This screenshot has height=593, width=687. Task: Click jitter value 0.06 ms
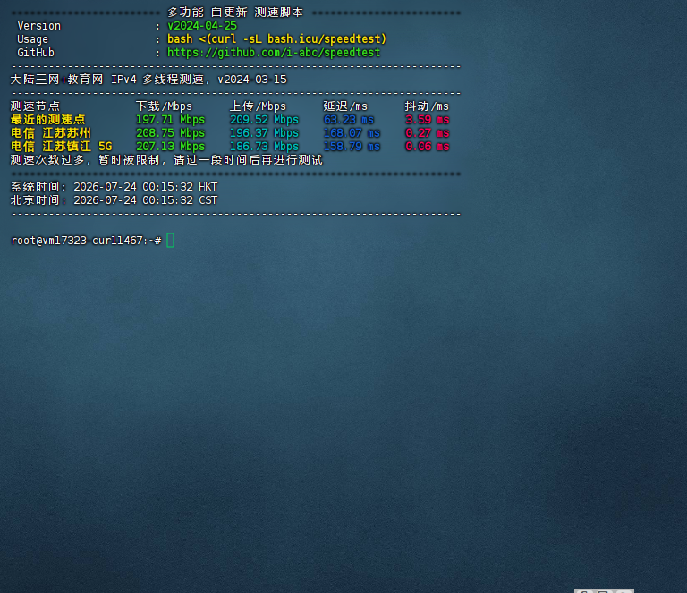[x=428, y=147]
